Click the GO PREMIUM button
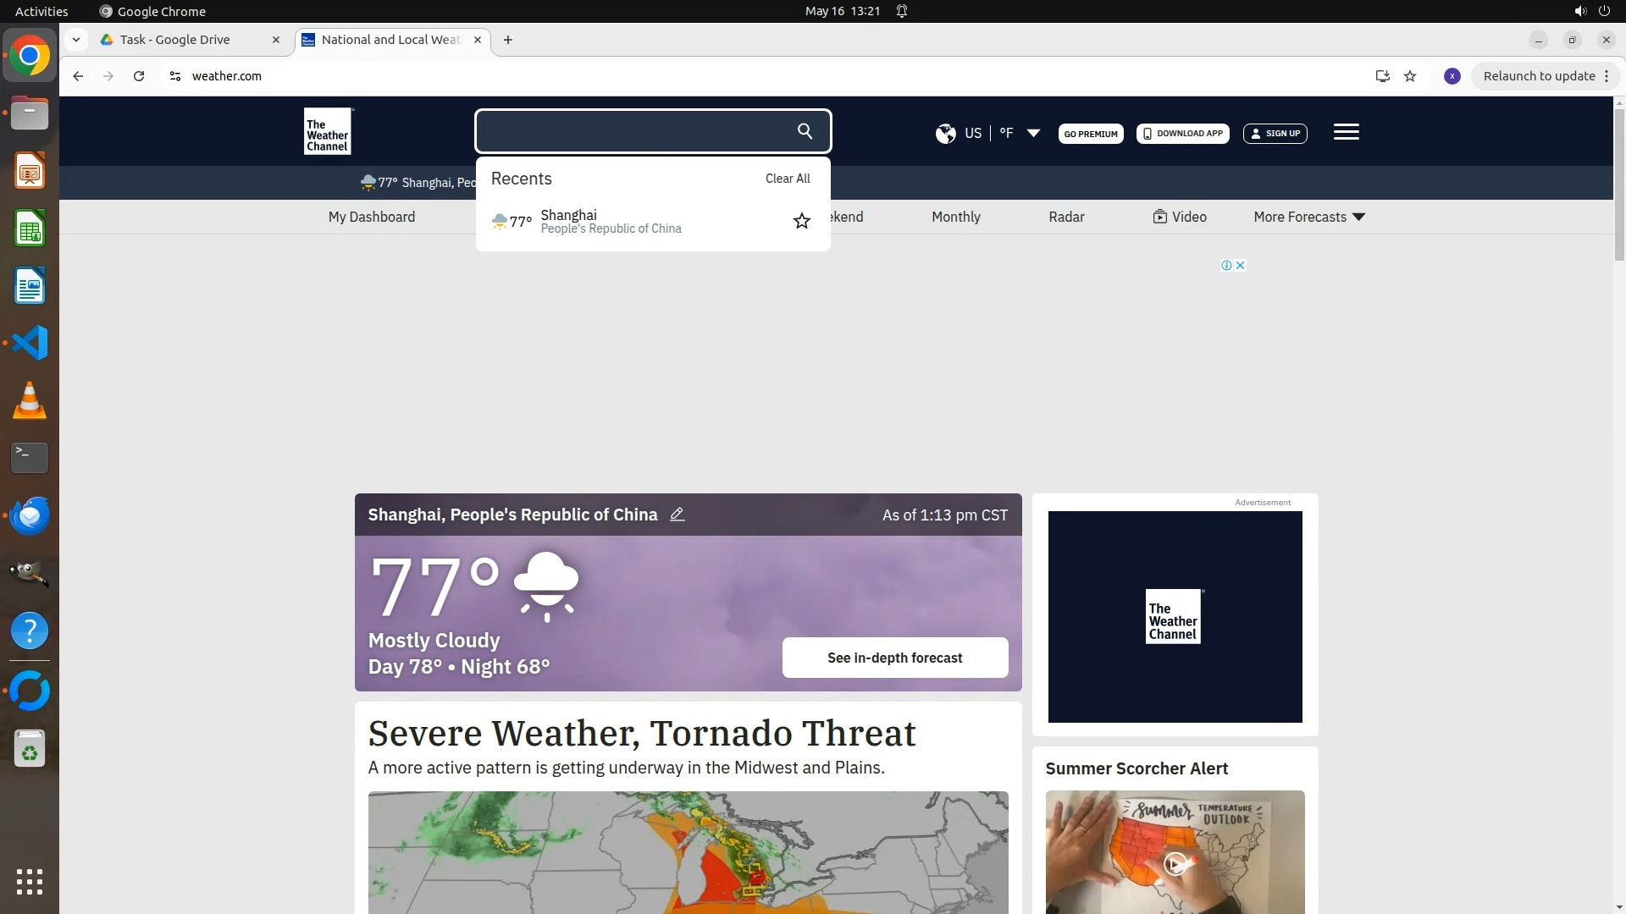1626x914 pixels. (1090, 134)
